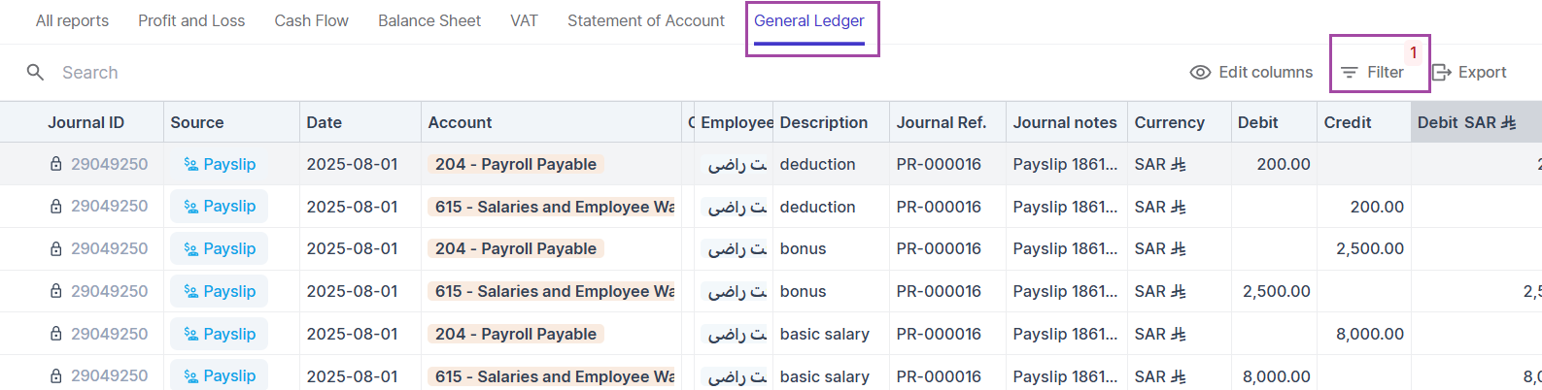Click the lock icon in the last visible row
1542x390 pixels.
click(x=56, y=376)
